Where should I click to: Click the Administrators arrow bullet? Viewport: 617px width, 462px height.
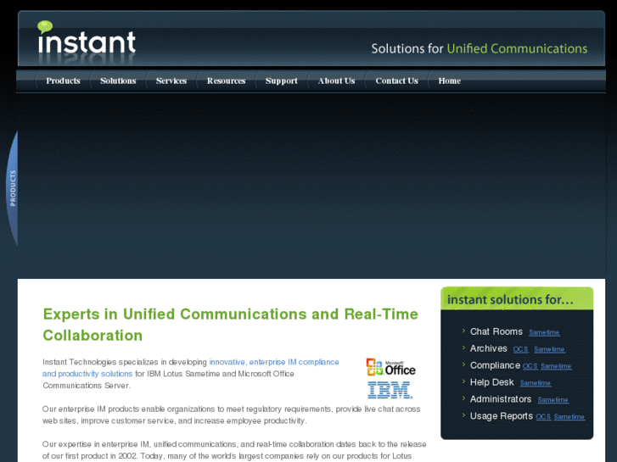[463, 398]
